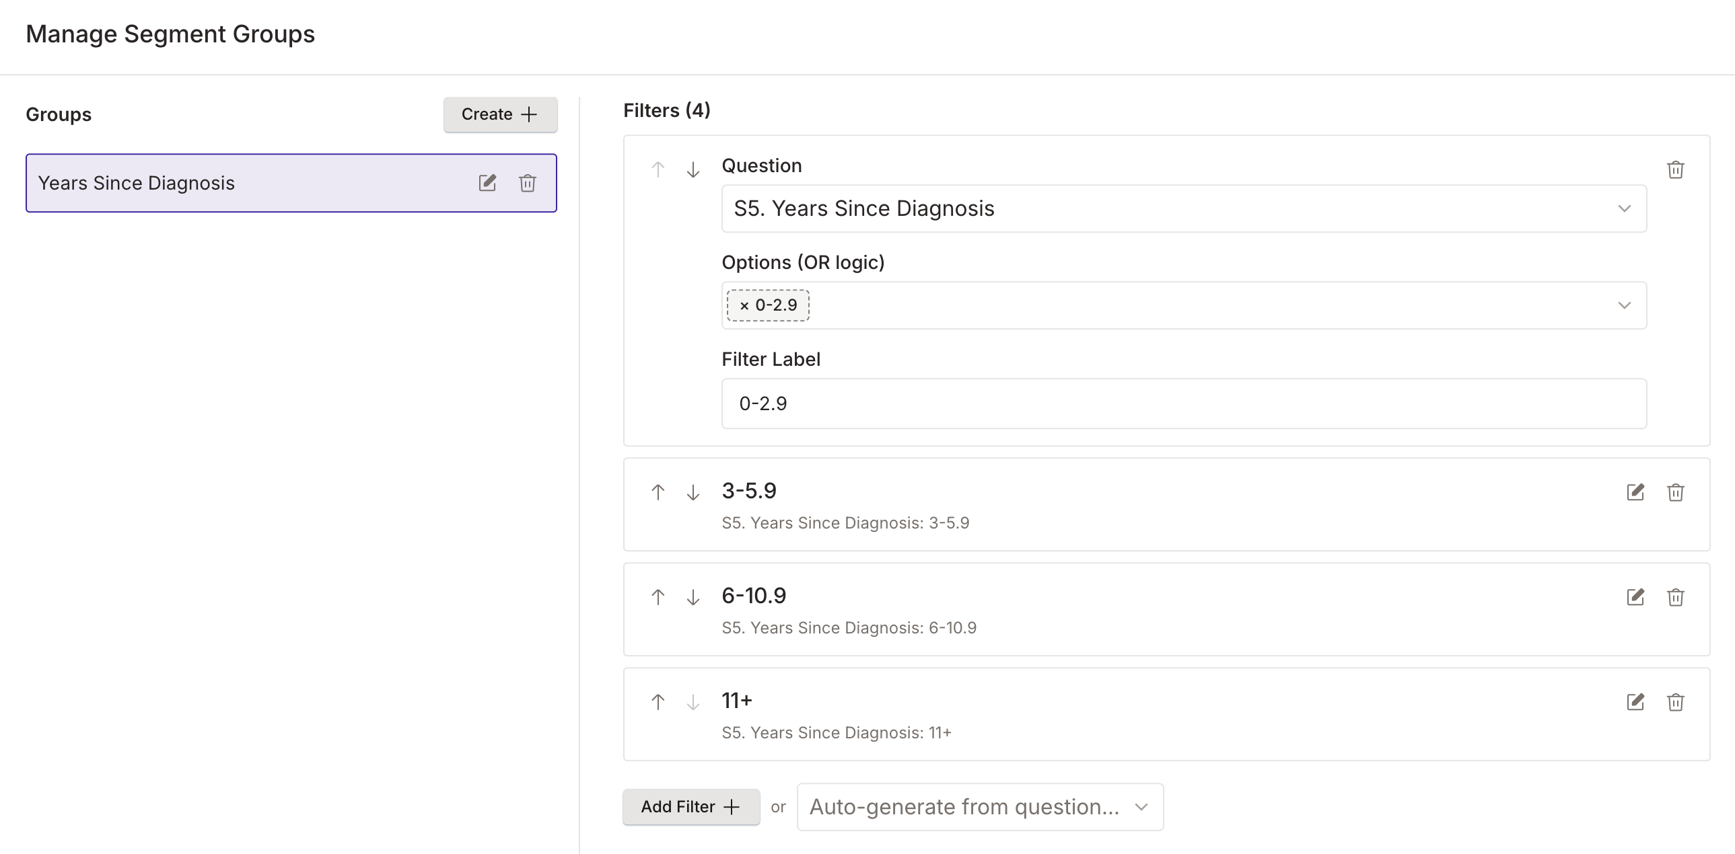The image size is (1735, 854).
Task: Edit the 11+ filter
Action: tap(1635, 702)
